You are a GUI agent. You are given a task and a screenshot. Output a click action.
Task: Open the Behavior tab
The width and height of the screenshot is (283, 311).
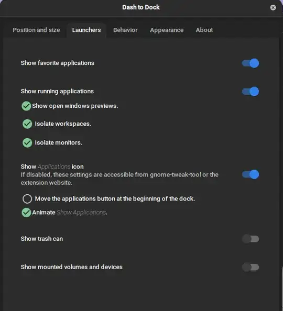pos(125,30)
